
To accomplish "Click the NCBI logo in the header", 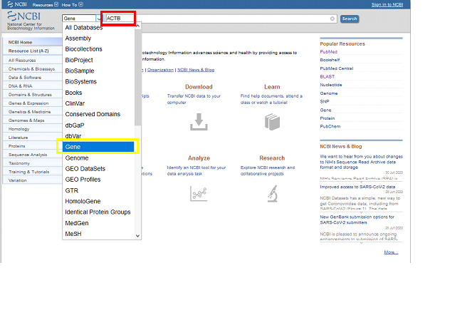I will point(31,20).
